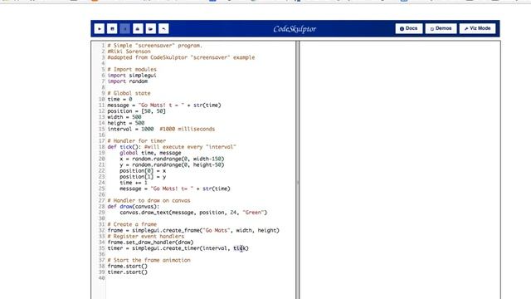Save the code with the floppy disk icon

tap(112, 29)
